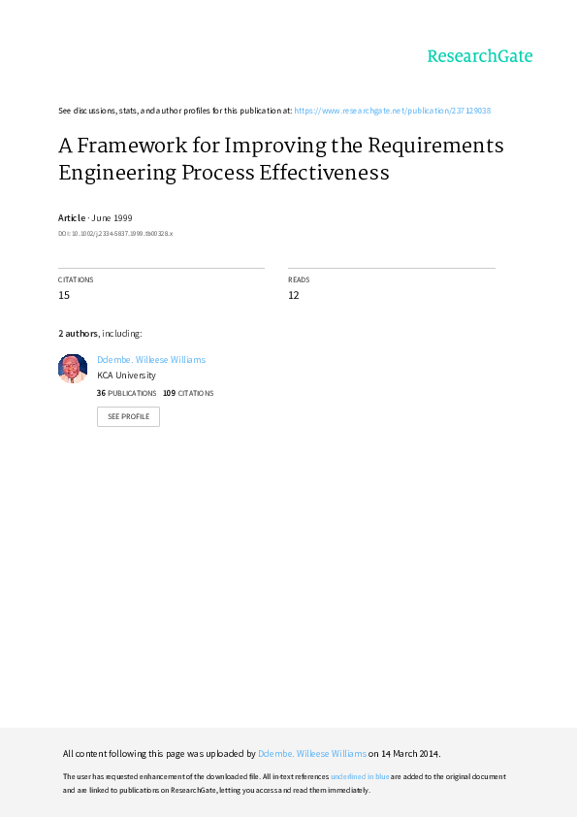Select the paper title heading text
Screen dimensions: 577x817
[280, 158]
